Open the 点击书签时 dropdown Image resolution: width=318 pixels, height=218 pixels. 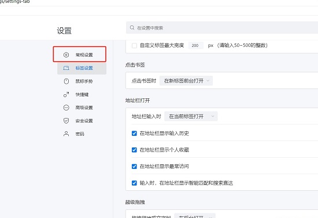[x=186, y=81]
